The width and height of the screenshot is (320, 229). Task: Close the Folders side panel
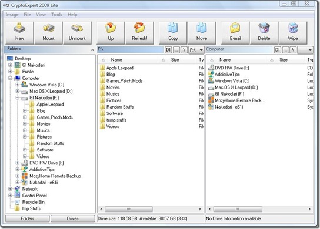[x=92, y=50]
